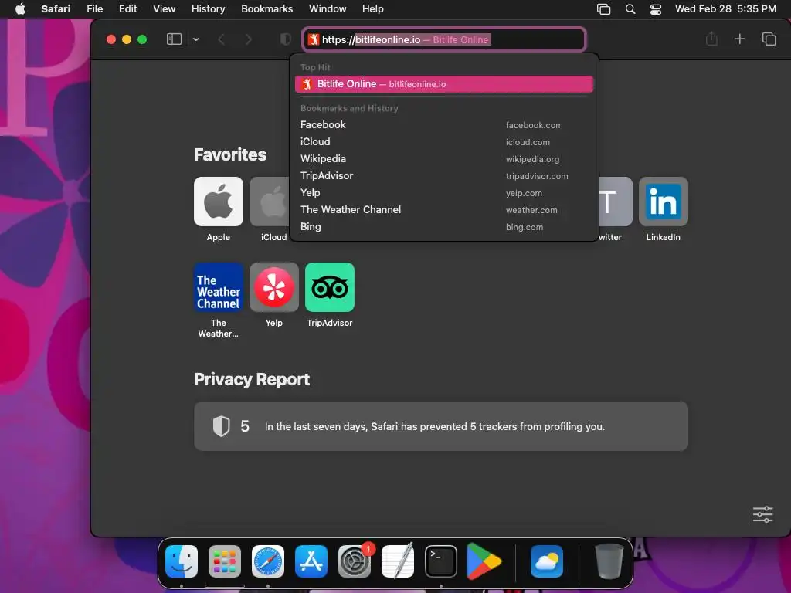Open the File menu
This screenshot has width=791, height=593.
[95, 9]
